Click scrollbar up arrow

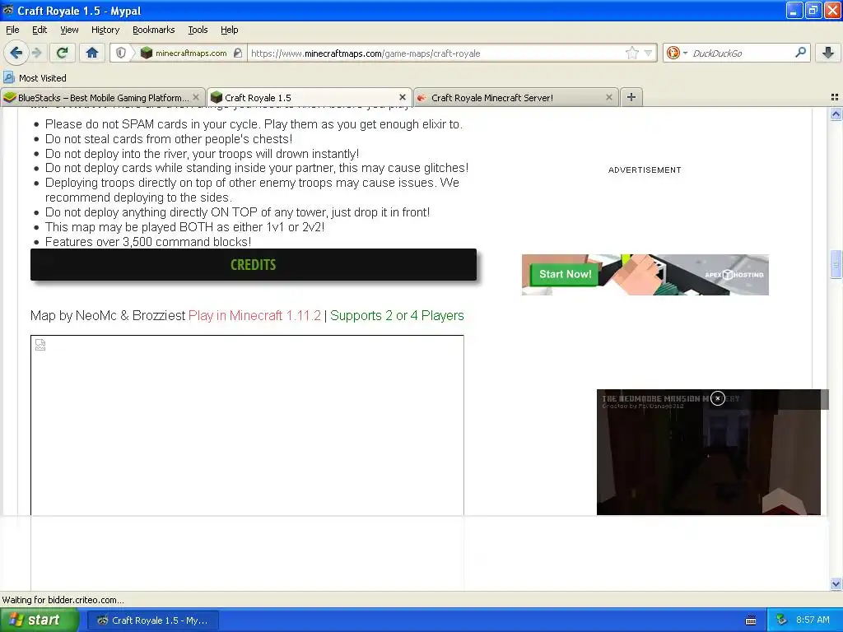[x=836, y=114]
